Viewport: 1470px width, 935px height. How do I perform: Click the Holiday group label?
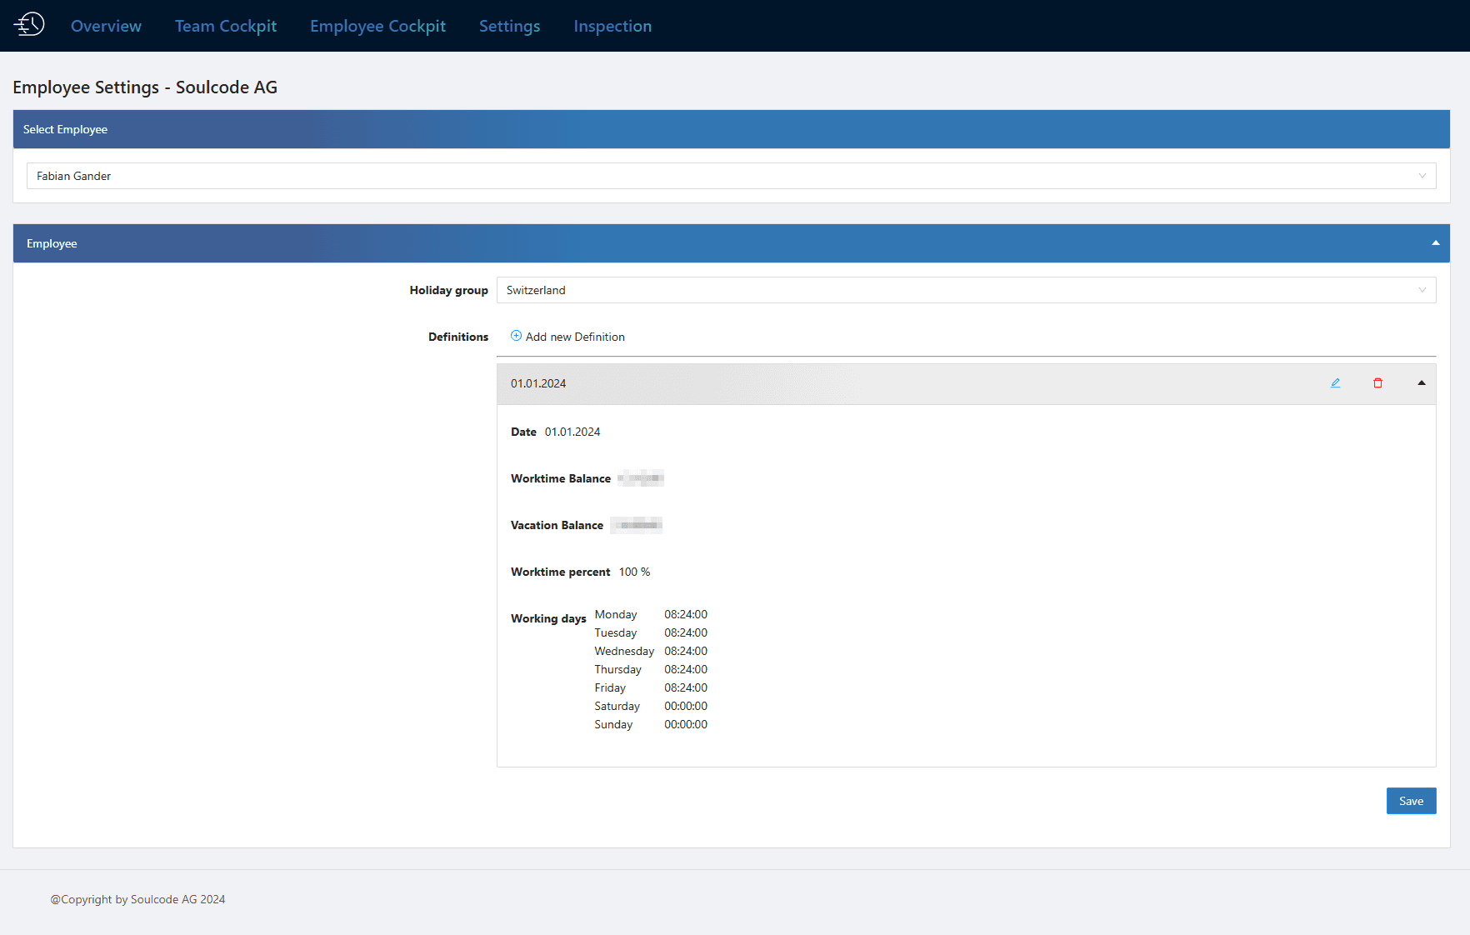[448, 290]
